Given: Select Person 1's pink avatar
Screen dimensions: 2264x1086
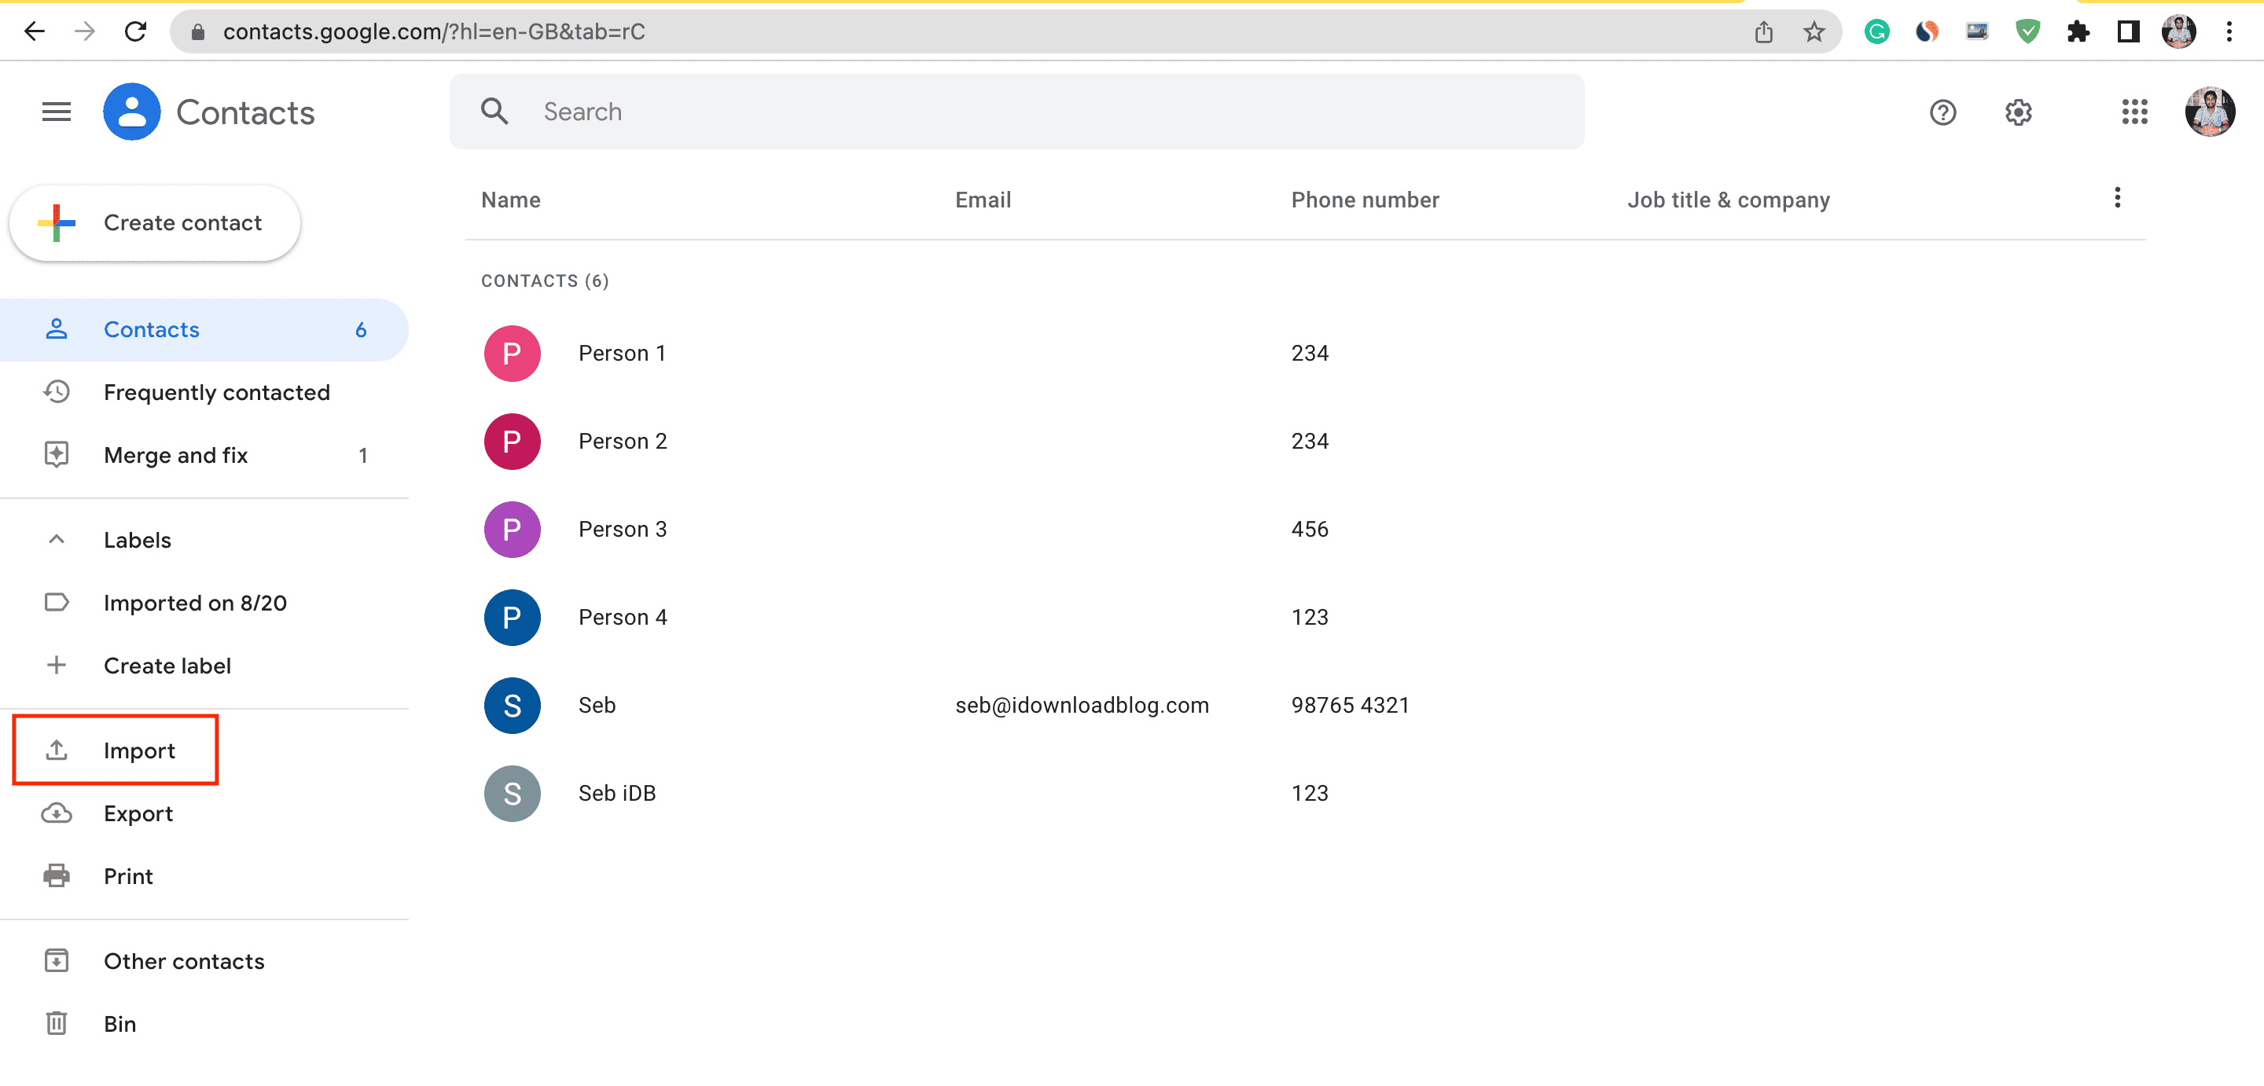Looking at the screenshot, I should [513, 353].
